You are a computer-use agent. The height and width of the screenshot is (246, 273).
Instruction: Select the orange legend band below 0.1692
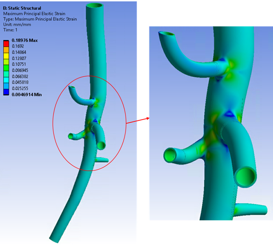(6, 50)
